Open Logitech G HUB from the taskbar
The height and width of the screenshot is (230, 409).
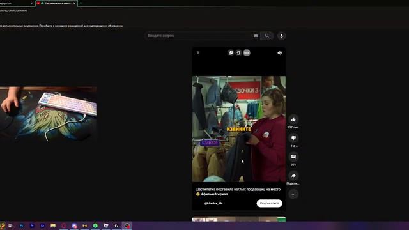(116, 226)
